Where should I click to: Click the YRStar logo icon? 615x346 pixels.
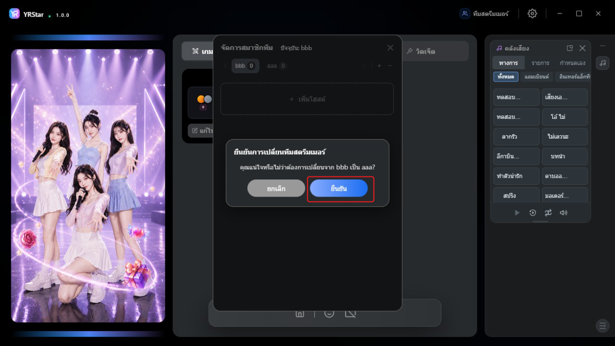(x=14, y=14)
